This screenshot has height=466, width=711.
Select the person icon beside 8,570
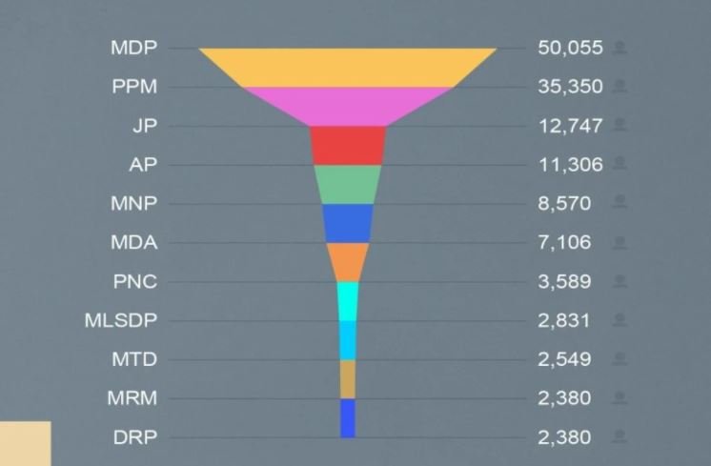point(621,203)
